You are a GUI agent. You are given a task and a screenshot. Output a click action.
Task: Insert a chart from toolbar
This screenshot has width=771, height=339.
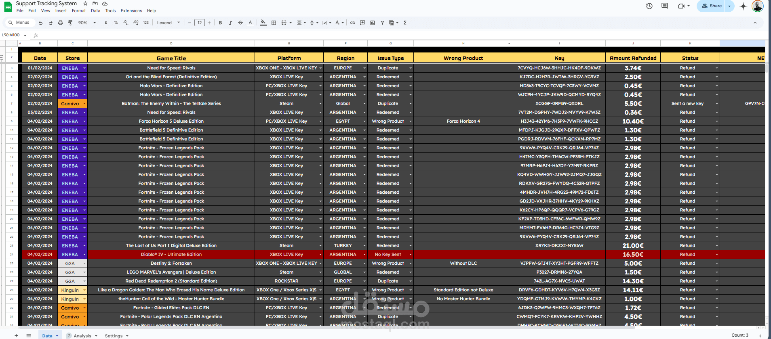[373, 23]
